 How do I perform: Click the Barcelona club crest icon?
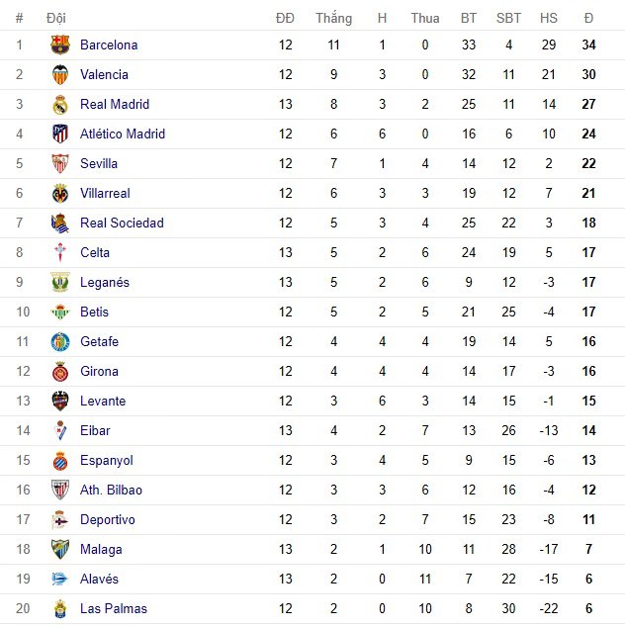coord(60,45)
